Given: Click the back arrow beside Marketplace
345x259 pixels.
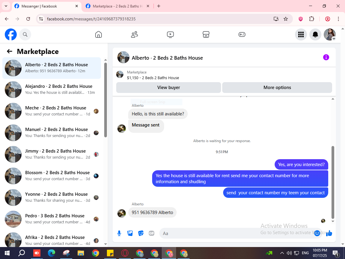Looking at the screenshot, I should 10,51.
